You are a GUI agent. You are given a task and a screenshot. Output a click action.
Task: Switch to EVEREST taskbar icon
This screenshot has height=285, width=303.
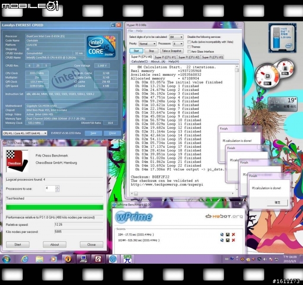(68, 259)
